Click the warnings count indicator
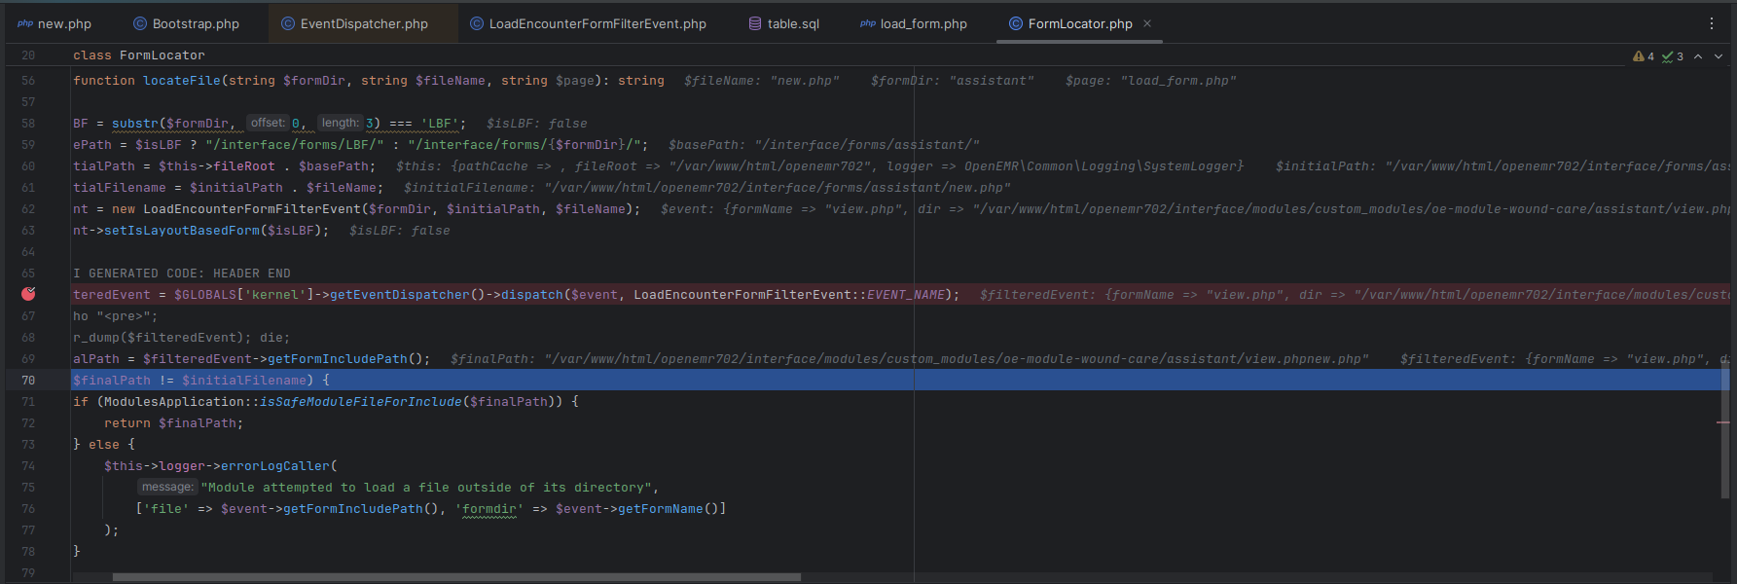The width and height of the screenshot is (1737, 584). click(1644, 56)
